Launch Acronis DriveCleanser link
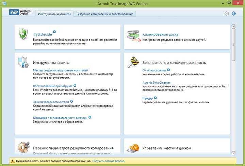The image size is (245, 166). pos(156,82)
